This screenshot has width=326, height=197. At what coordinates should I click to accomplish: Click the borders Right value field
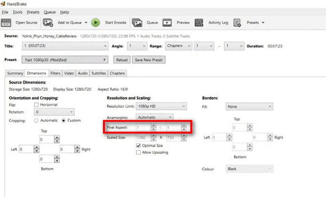point(260,137)
